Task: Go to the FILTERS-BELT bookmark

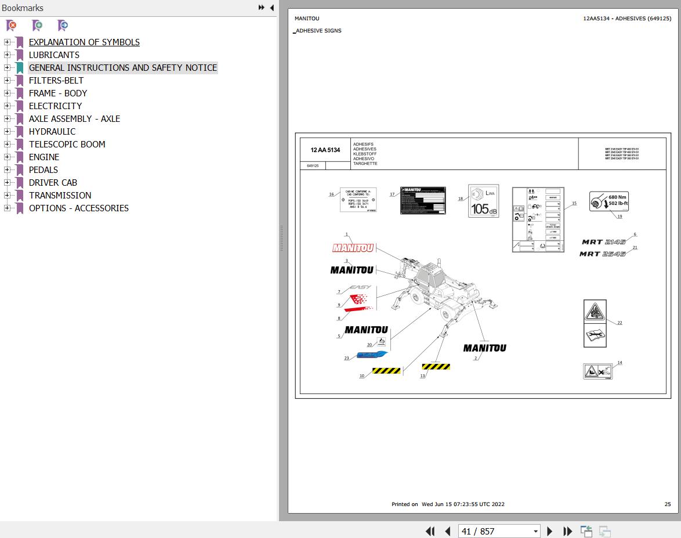Action: (x=56, y=81)
